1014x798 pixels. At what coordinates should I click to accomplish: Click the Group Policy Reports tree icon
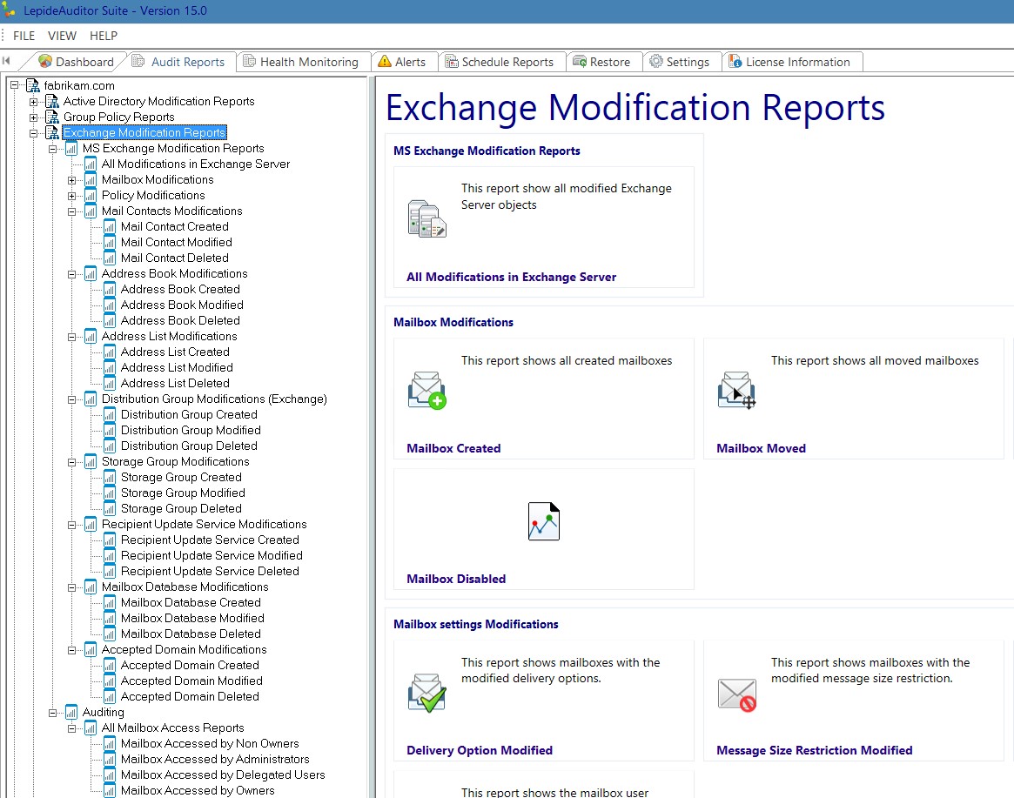[52, 117]
